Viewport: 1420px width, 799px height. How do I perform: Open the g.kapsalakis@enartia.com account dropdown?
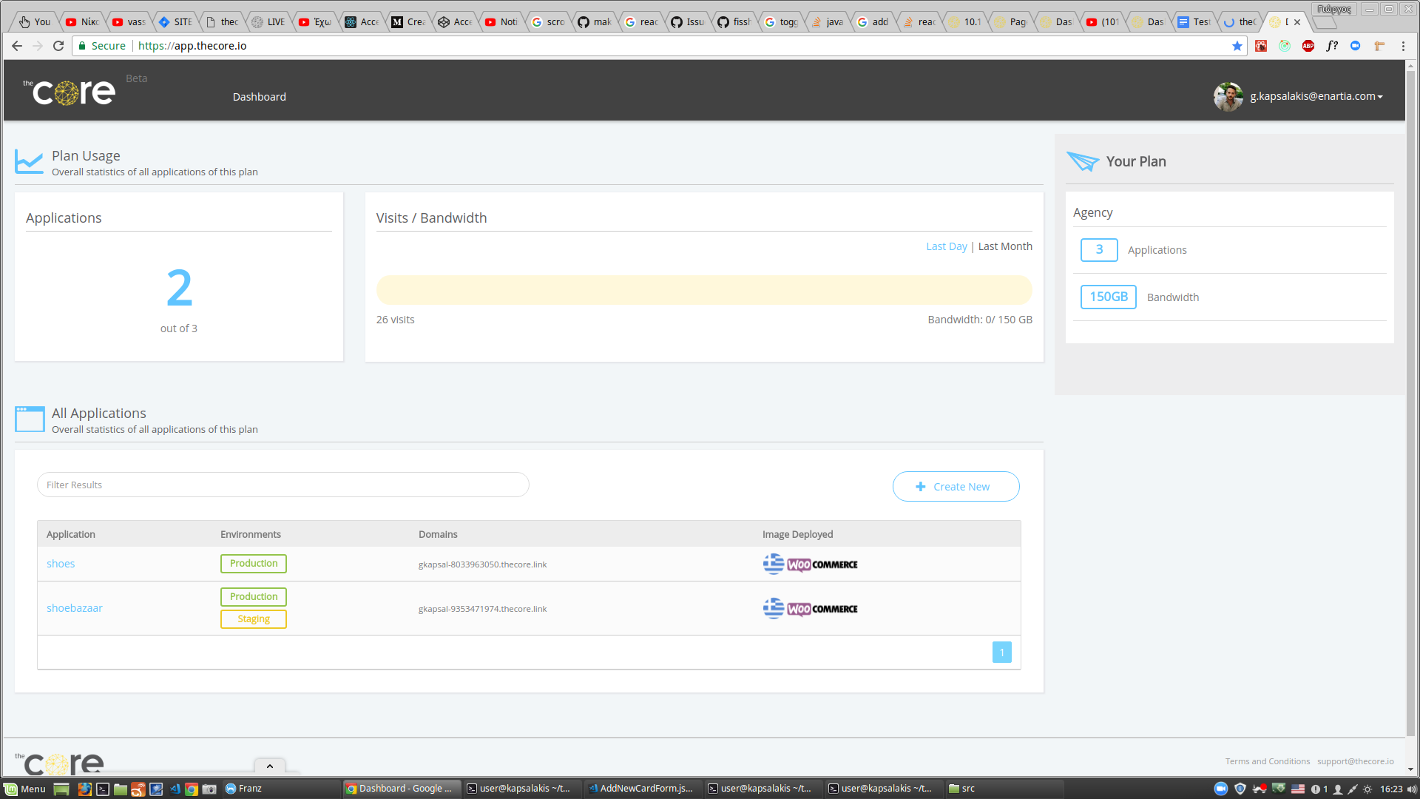tap(1316, 96)
